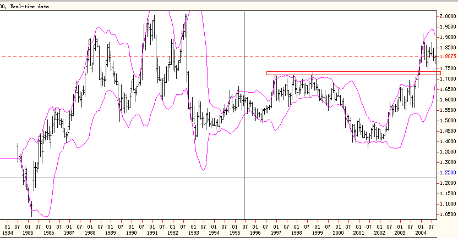Image resolution: width=458 pixels, height=238 pixels.
Task: Select the 1990 year label
Action: [131, 233]
